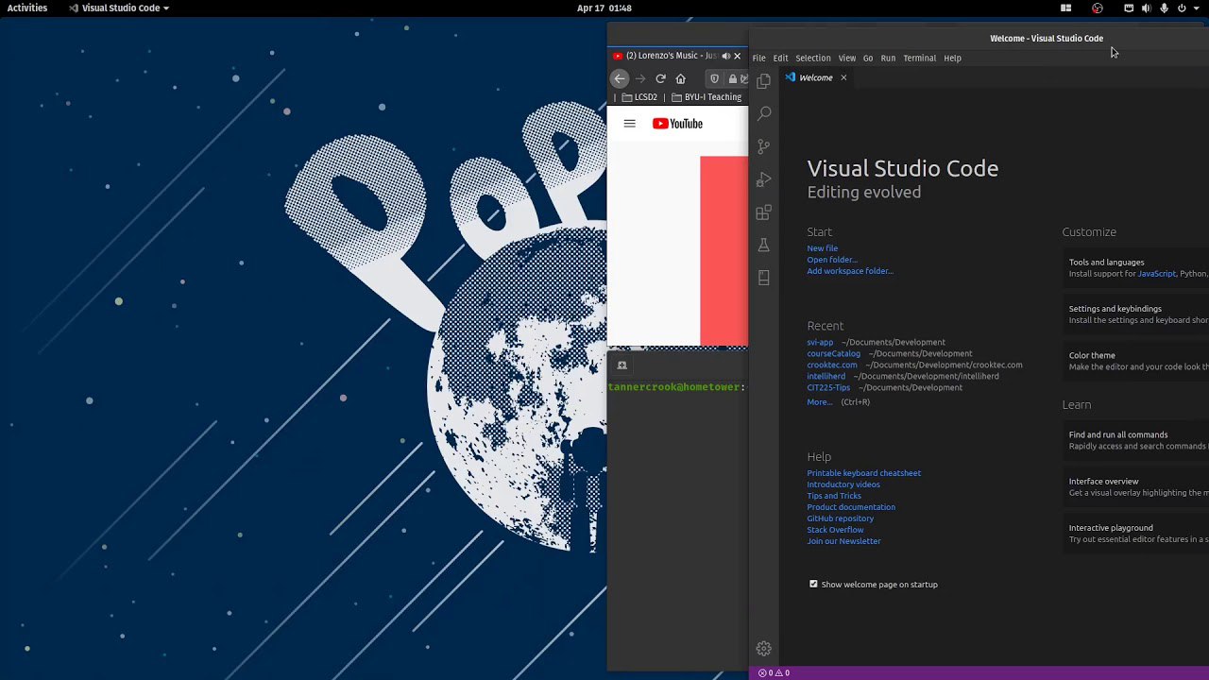
Task: Open the Search view in activity bar
Action: (764, 113)
